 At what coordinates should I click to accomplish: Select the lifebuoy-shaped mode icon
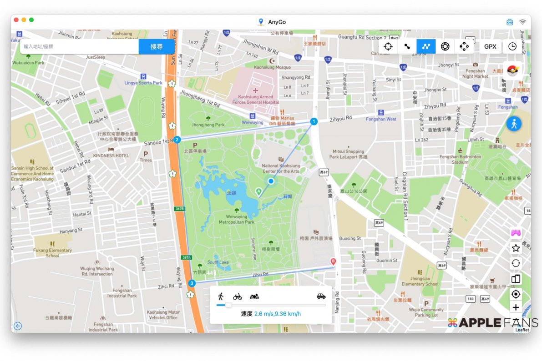click(445, 46)
